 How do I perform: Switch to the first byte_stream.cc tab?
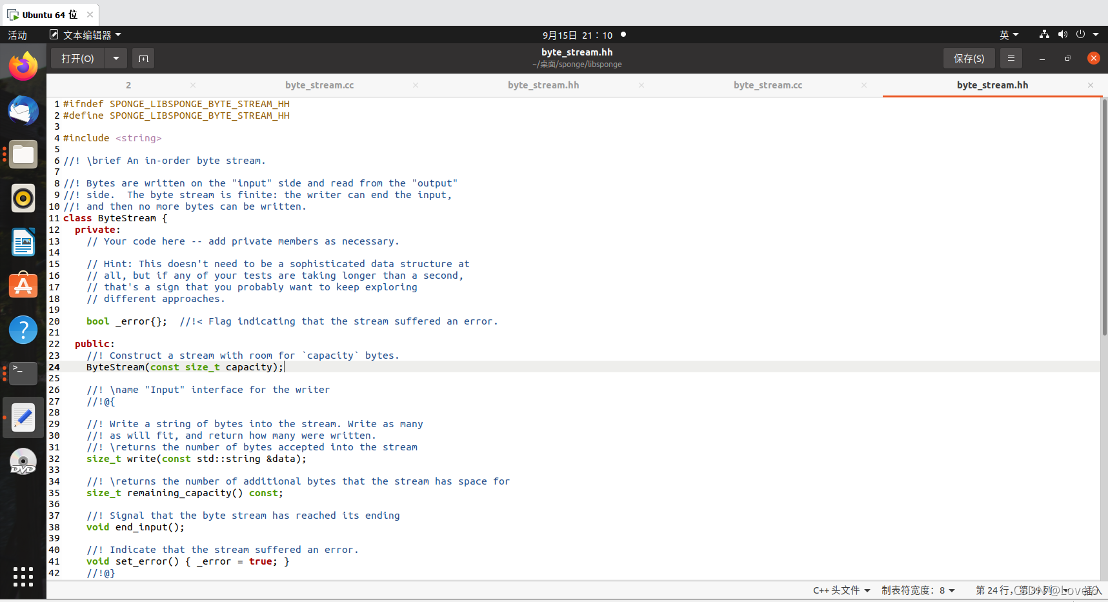click(x=319, y=85)
